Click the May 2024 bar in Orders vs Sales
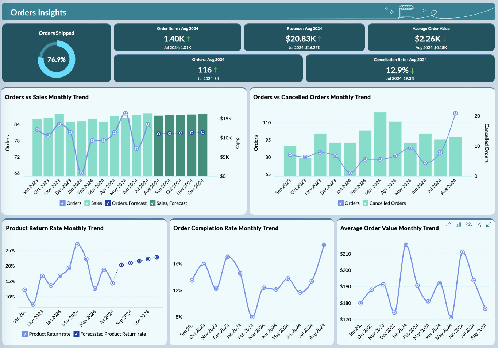This screenshot has height=348, width=498. tap(125, 146)
